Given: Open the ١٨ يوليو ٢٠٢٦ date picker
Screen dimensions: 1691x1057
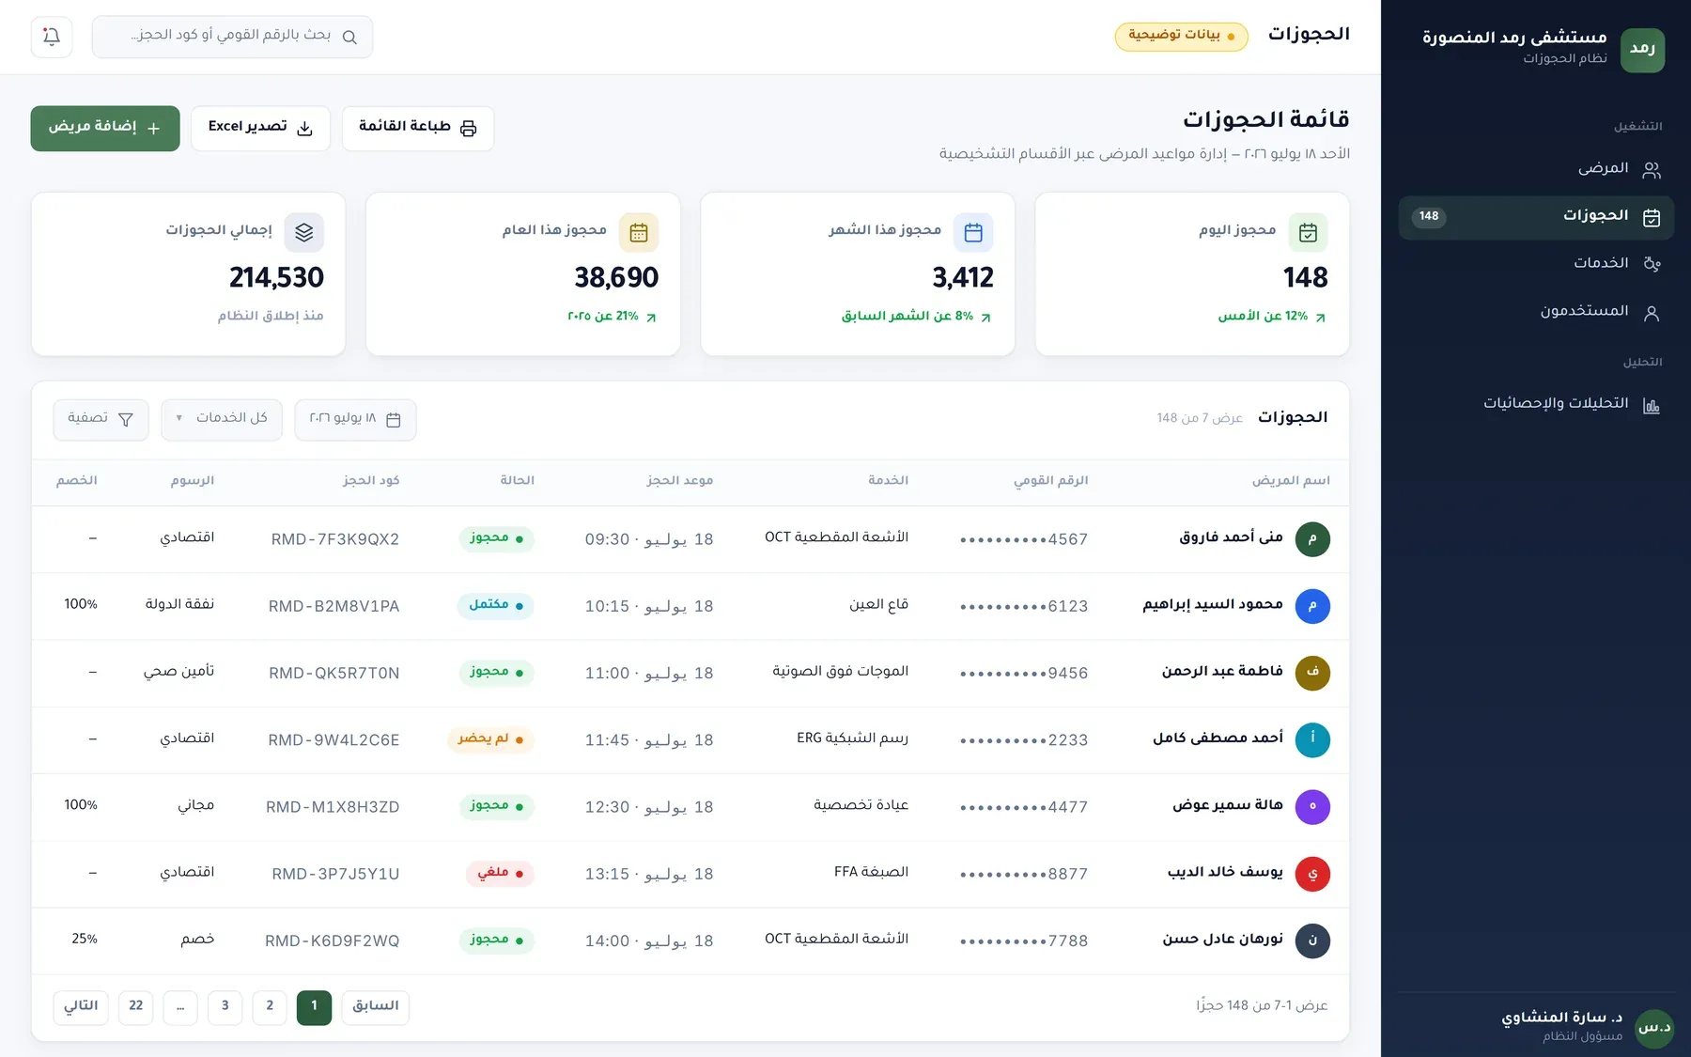Looking at the screenshot, I should pos(355,419).
